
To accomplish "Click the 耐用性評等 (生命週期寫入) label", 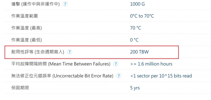I will 38,52.
